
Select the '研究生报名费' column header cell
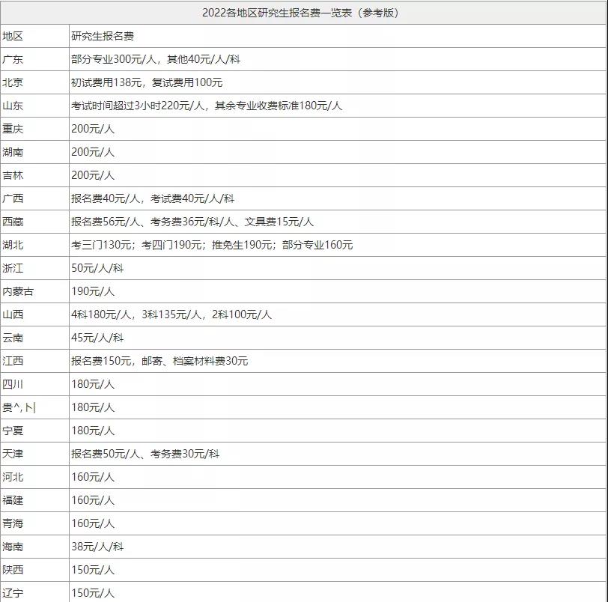[103, 36]
